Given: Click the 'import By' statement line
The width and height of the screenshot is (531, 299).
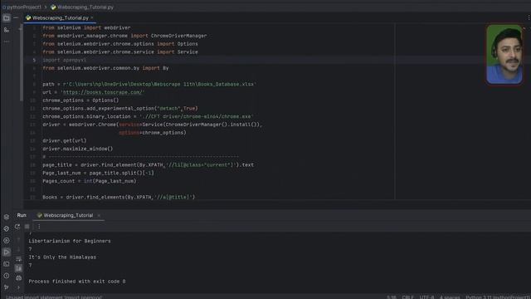Looking at the screenshot, I should coord(105,68).
